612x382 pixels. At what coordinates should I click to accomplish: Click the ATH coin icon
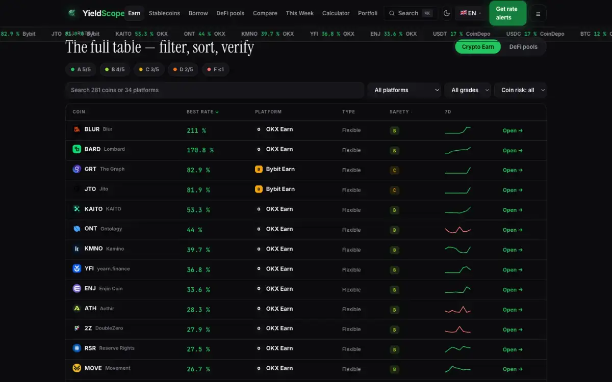(x=77, y=308)
